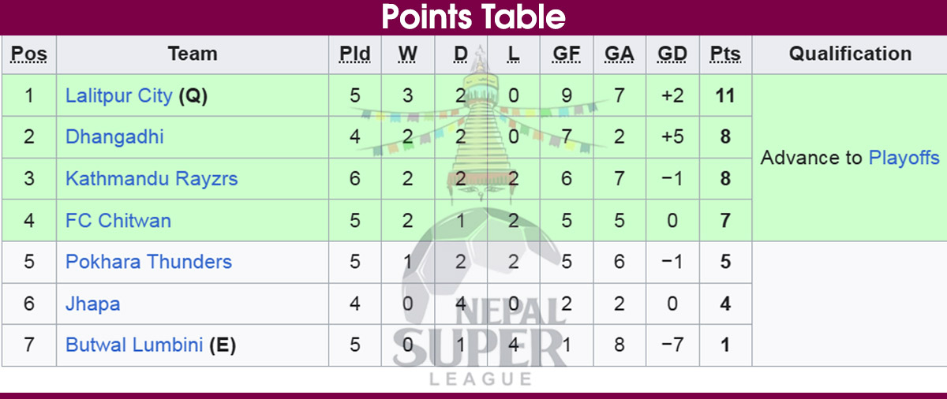This screenshot has height=399, width=947.
Task: Click the Pos column header
Action: click(x=29, y=54)
